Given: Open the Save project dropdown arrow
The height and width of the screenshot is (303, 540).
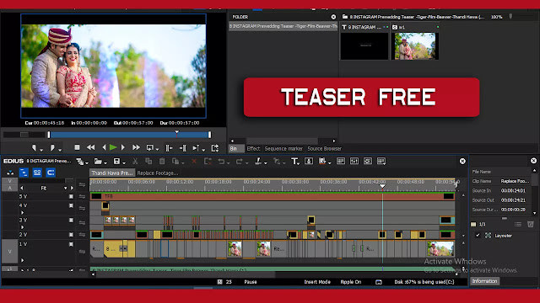Looking at the screenshot, I should 124,162.
